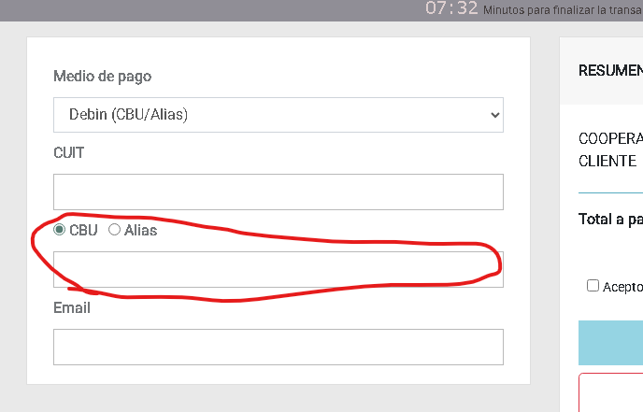Screen dimensions: 643x412
Task: Click the Medio de pago label
Action: click(x=102, y=77)
